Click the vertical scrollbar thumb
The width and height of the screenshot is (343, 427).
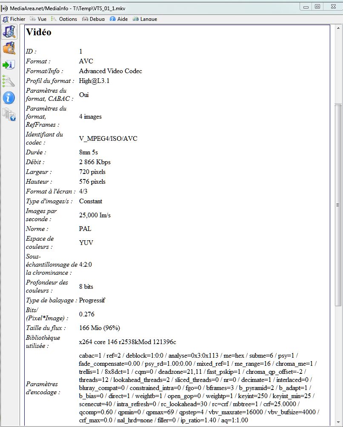338,205
